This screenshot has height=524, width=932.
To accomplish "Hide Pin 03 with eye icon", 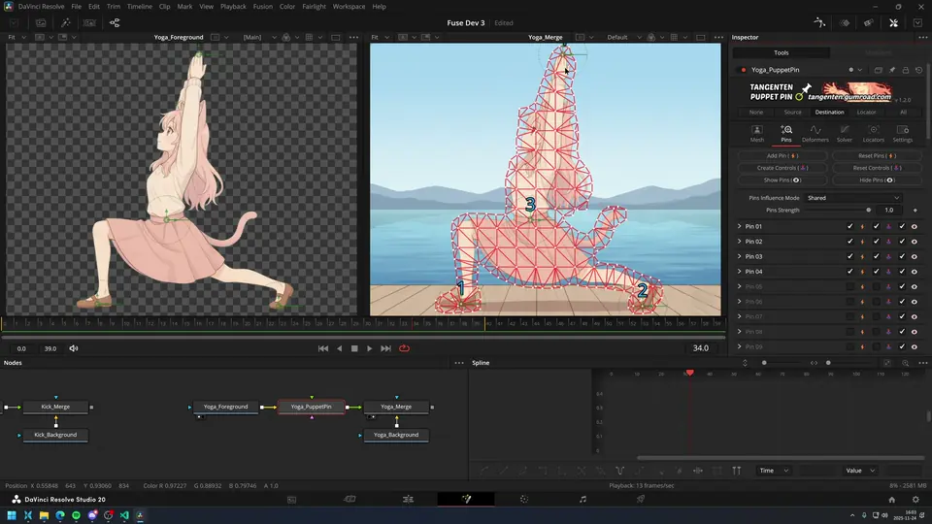I will click(x=915, y=256).
